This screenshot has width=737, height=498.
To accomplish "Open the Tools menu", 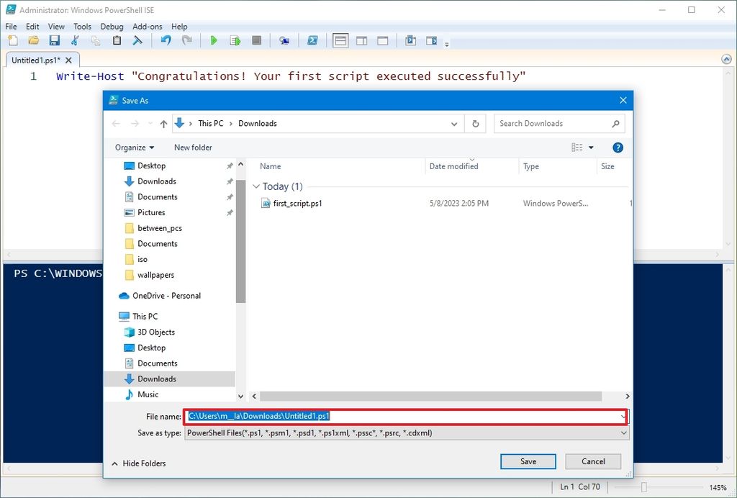I will pos(82,27).
